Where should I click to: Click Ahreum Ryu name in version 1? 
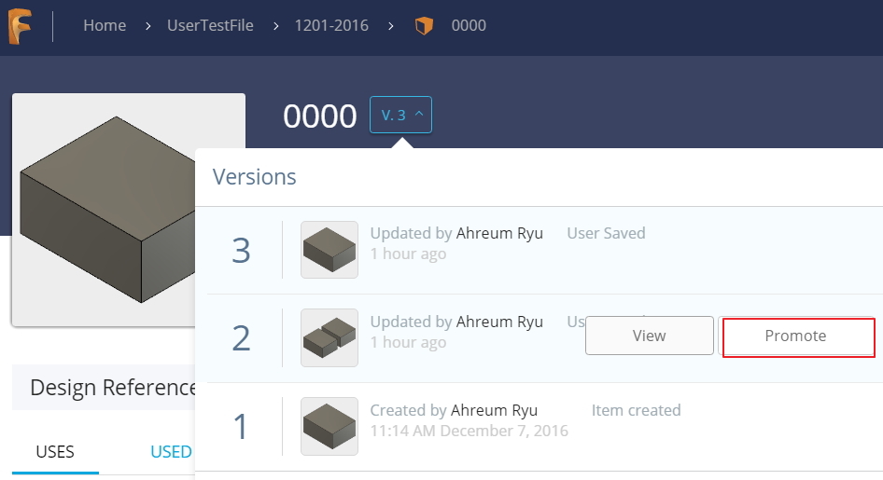(494, 410)
